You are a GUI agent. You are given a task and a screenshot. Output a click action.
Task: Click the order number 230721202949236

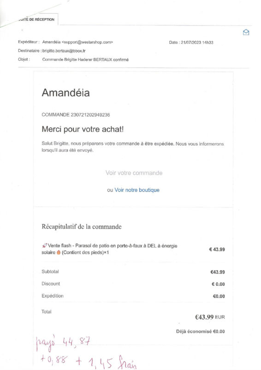tap(90, 115)
